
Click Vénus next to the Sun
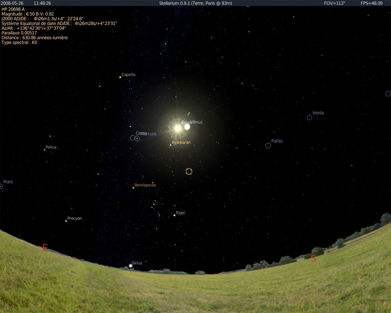[x=187, y=127]
